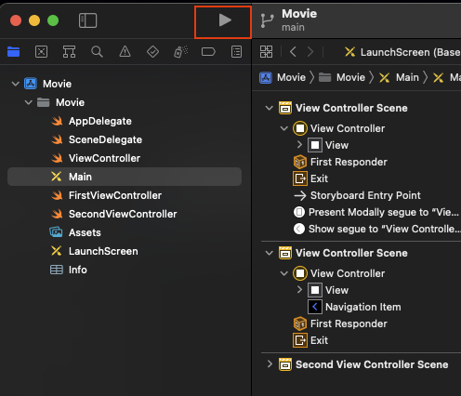Click Main in the jump bar
Viewport: 461px width, 396px height.
tap(399, 77)
